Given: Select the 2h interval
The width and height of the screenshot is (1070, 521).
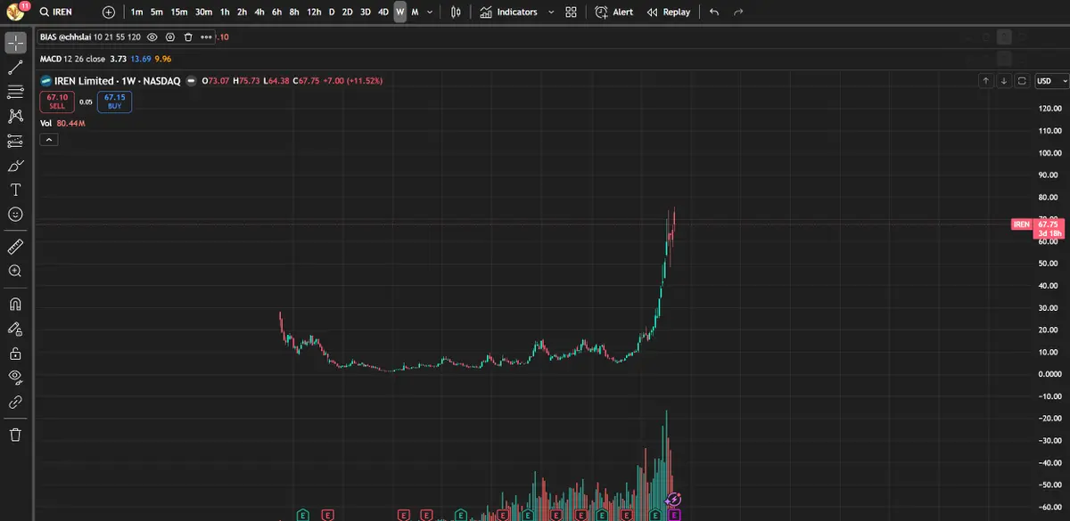Looking at the screenshot, I should click(x=242, y=12).
